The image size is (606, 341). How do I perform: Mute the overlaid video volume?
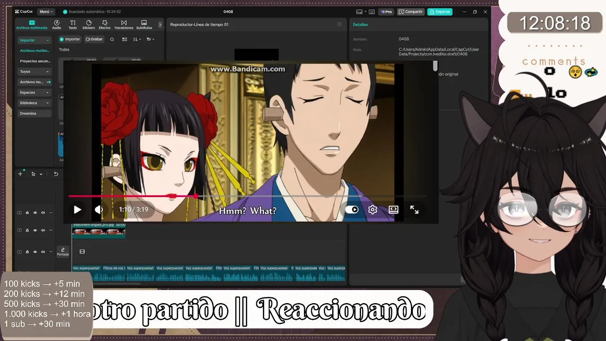pyautogui.click(x=99, y=210)
